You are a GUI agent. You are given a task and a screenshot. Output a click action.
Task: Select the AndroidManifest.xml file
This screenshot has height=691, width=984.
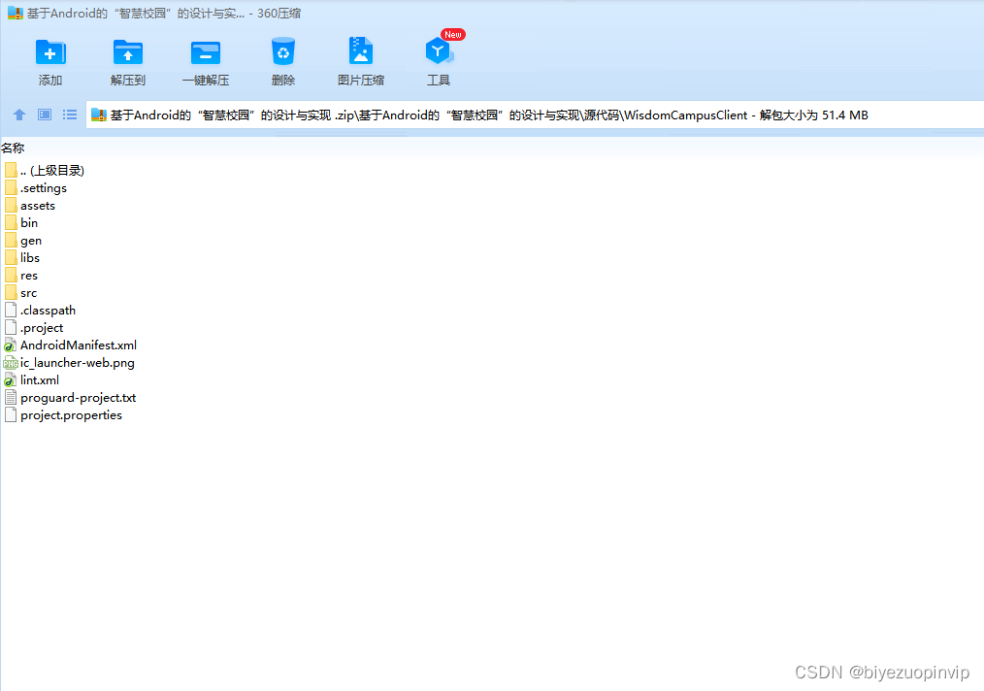click(76, 345)
